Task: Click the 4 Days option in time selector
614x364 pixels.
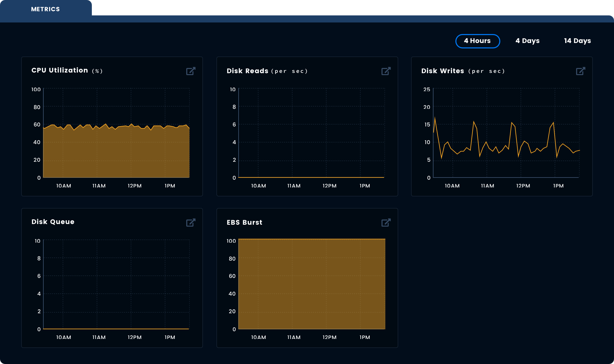Action: pyautogui.click(x=528, y=41)
